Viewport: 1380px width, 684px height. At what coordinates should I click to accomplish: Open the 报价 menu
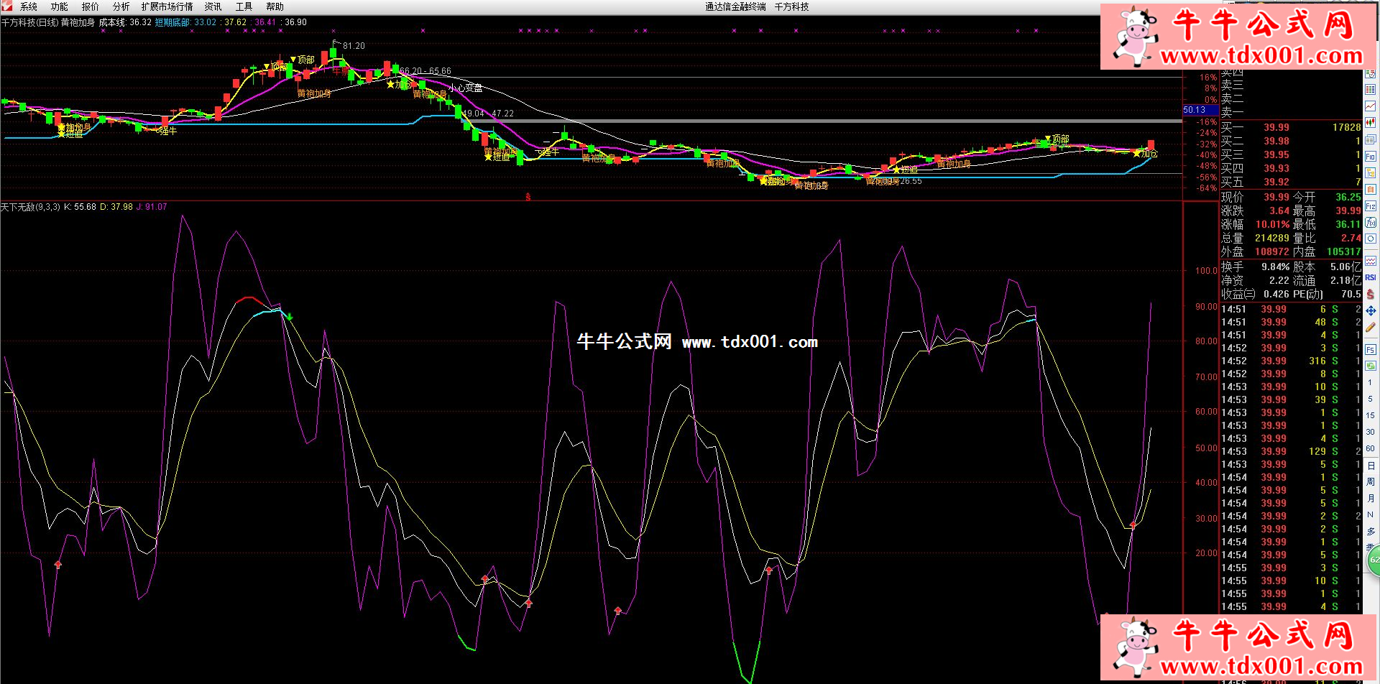[x=90, y=6]
